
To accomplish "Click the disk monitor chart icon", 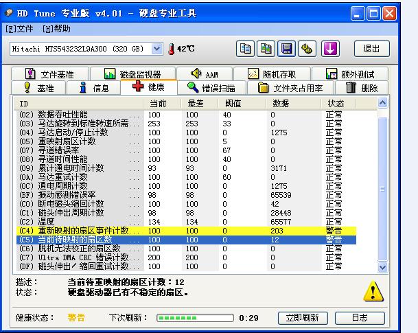I will coord(110,73).
